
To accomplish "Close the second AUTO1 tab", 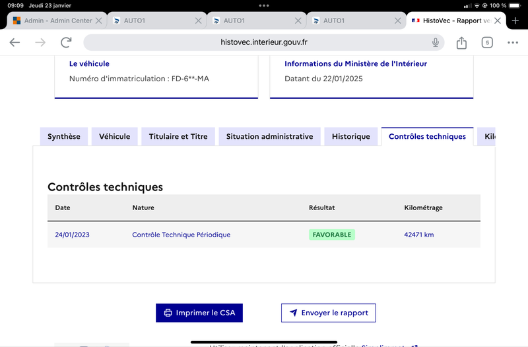I will (298, 20).
